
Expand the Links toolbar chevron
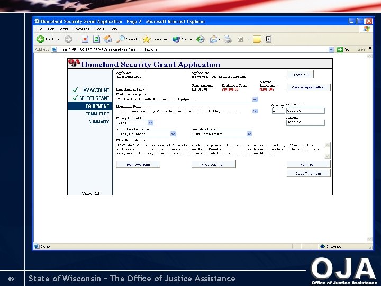point(370,48)
